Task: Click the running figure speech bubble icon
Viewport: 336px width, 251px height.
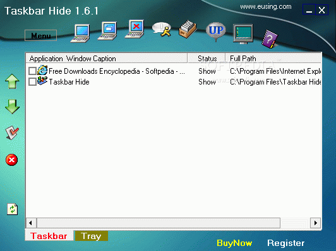Action: [x=162, y=30]
